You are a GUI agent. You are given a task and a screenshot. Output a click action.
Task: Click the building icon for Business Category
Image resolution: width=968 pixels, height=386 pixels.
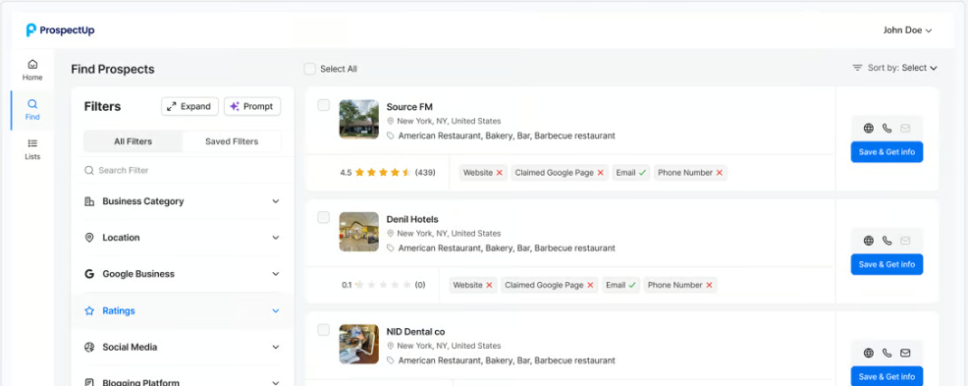[89, 201]
